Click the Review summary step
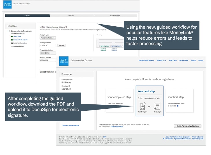The width and height of the screenshot is (211, 155). pyautogui.click(x=18, y=47)
